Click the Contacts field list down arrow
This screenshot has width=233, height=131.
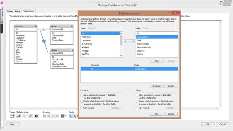click(121, 56)
